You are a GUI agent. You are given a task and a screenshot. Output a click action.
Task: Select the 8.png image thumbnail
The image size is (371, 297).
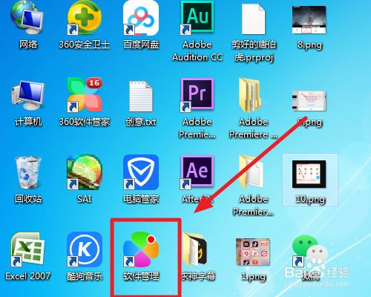[309, 20]
